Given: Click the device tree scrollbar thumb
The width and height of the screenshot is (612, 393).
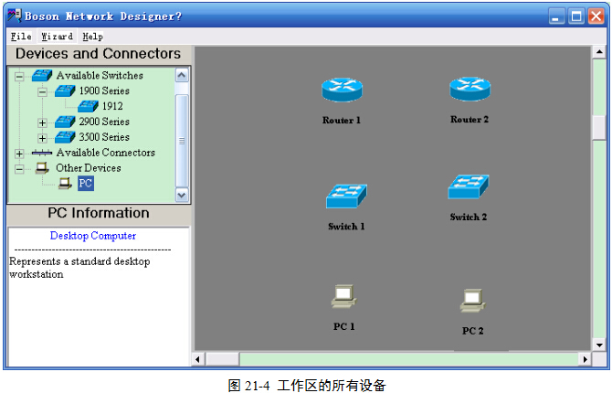Looking at the screenshot, I should click(x=182, y=141).
